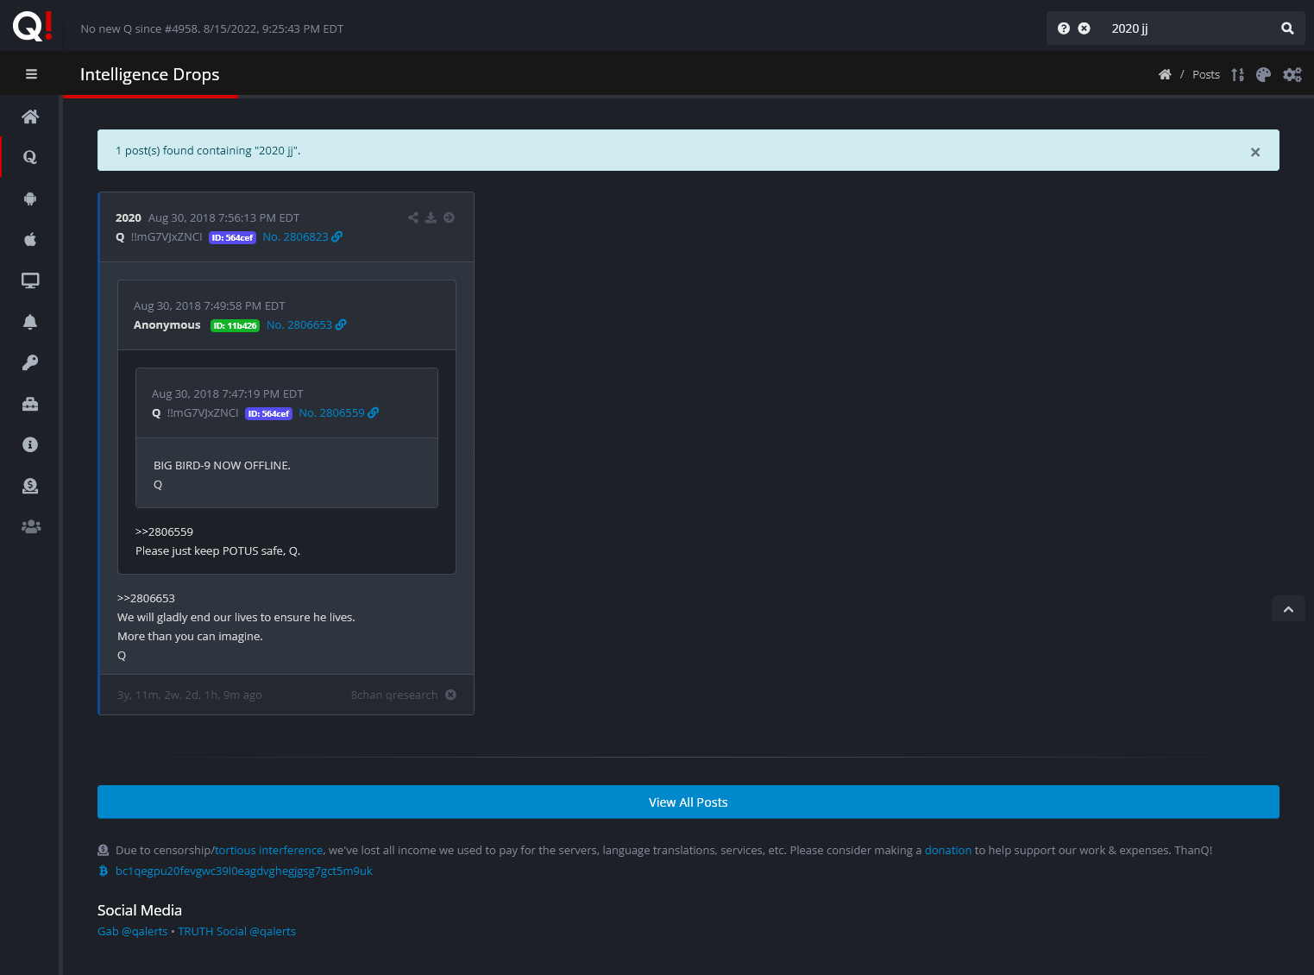Click the 8chan qresearch label

tap(394, 695)
